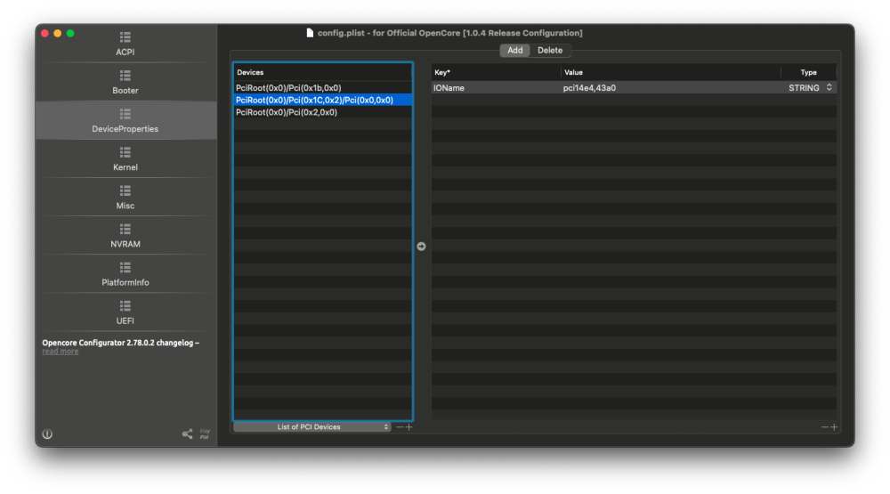Select device PciRoot(0x0)/Pci(0x1C,0x2)/Pci(0x0,0x0)
This screenshot has height=494, width=890.
(x=322, y=100)
